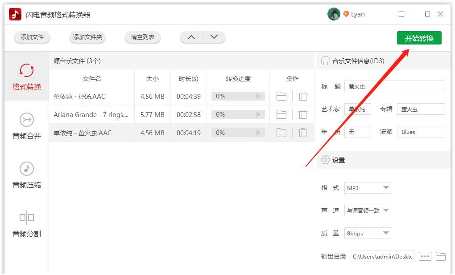Open the 格式 format dropdown showing MP3
Screen dimensions: 455x275
coord(367,188)
